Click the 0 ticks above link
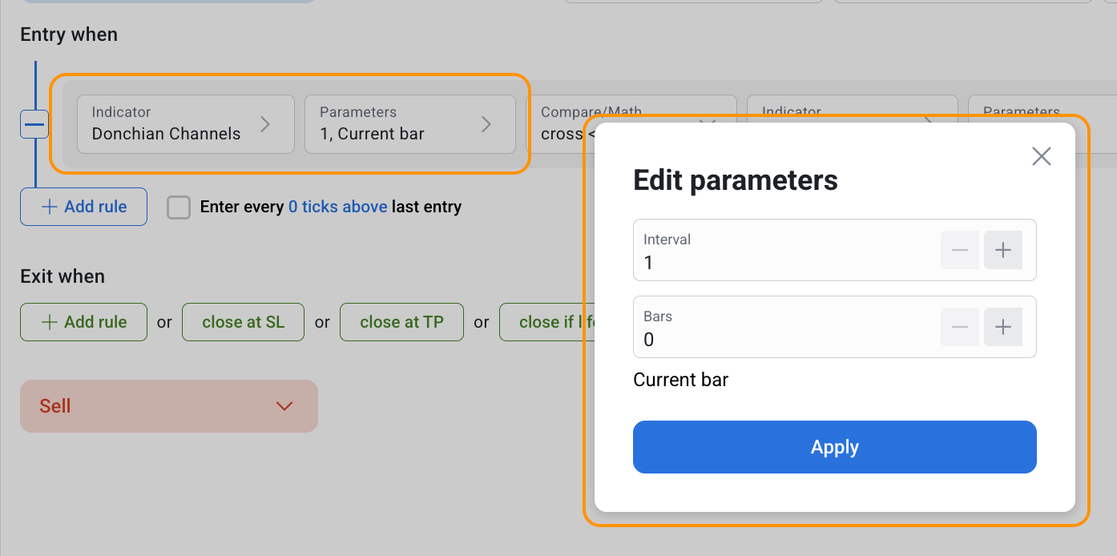Viewport: 1117px width, 556px height. 337,207
